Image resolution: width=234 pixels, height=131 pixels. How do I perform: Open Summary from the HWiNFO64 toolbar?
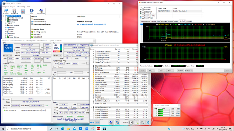point(6,11)
